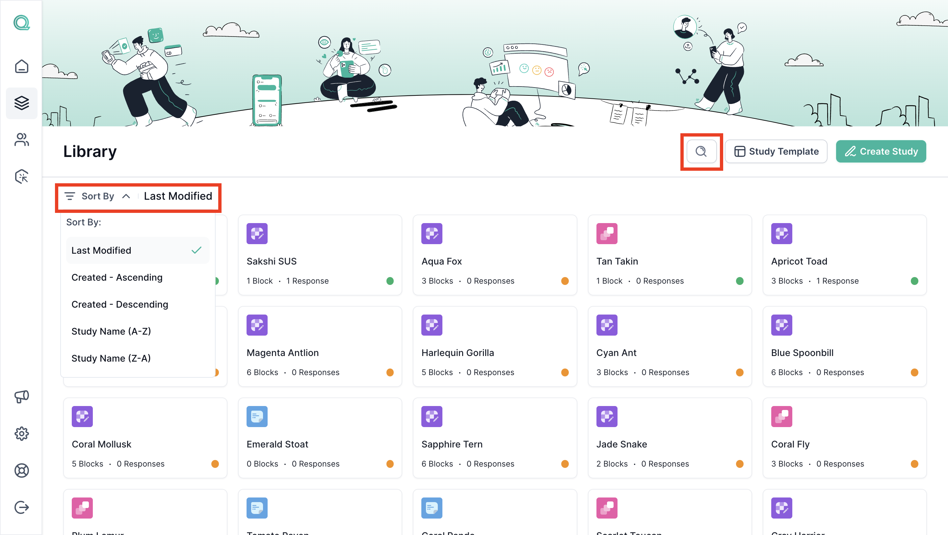Image resolution: width=948 pixels, height=535 pixels.
Task: Open the Users panel sidebar icon
Action: click(x=21, y=140)
